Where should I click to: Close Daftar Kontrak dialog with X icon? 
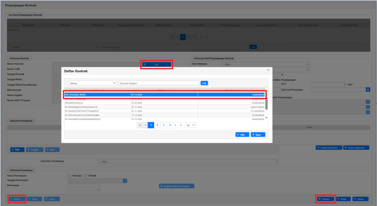point(268,70)
